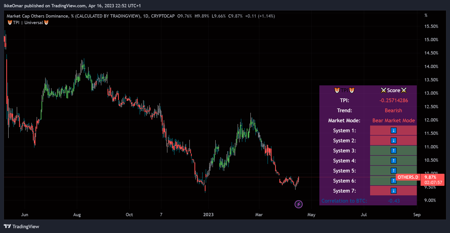The height and width of the screenshot is (233, 450).
Task: Click the purple lightning bolt event icon
Action: coord(298,204)
